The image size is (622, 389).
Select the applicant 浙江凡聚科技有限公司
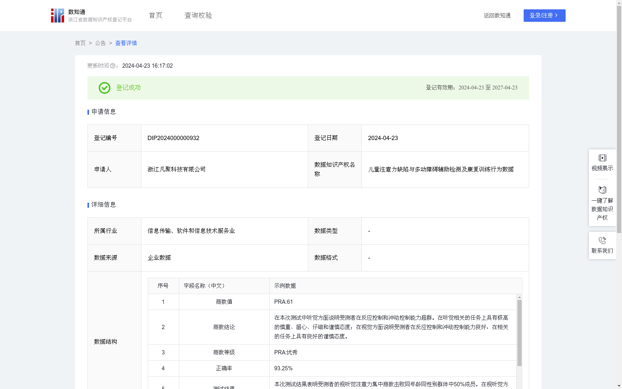176,170
